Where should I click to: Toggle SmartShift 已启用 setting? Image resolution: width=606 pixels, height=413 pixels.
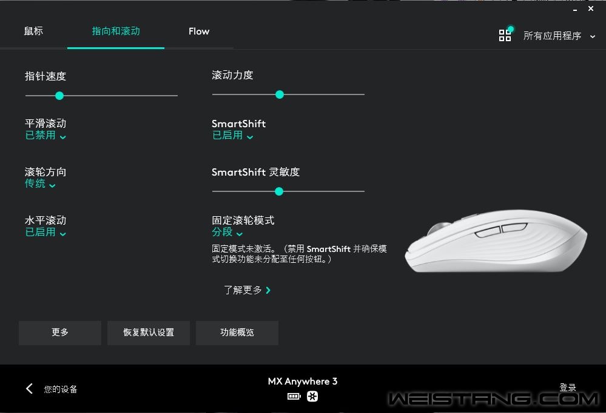point(232,136)
